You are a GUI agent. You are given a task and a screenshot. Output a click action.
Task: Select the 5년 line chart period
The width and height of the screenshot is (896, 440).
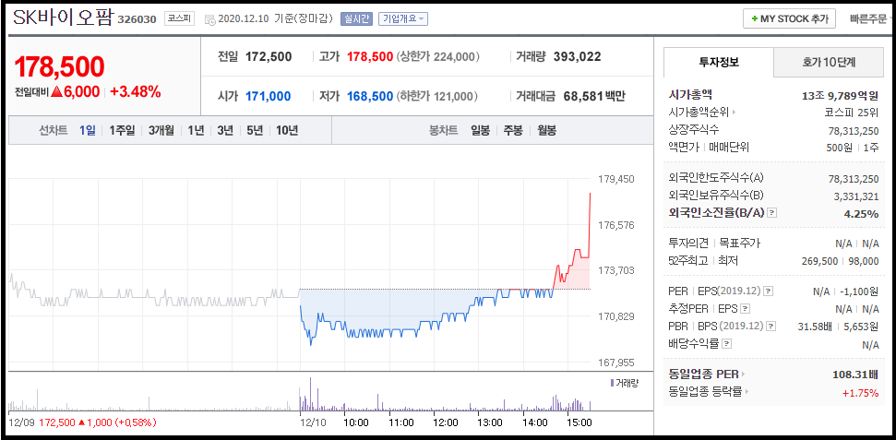[255, 130]
